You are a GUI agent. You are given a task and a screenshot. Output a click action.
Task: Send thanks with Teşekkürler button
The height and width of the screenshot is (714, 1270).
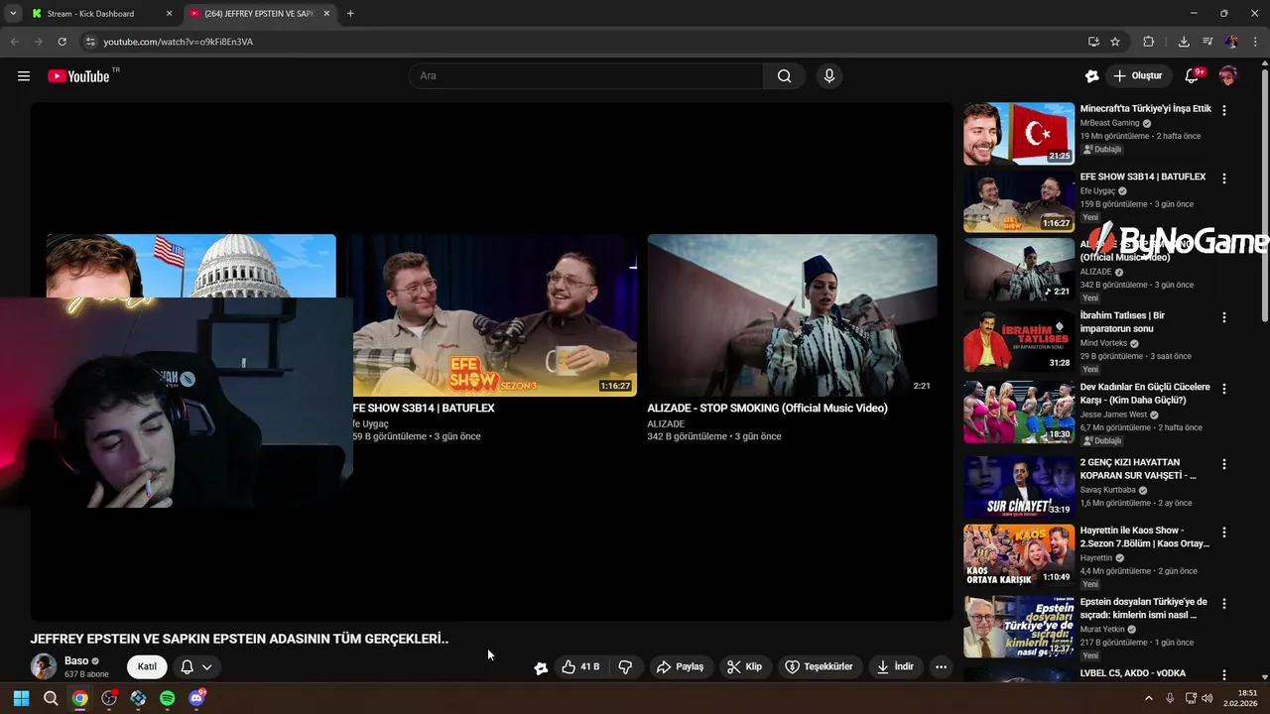pyautogui.click(x=820, y=666)
